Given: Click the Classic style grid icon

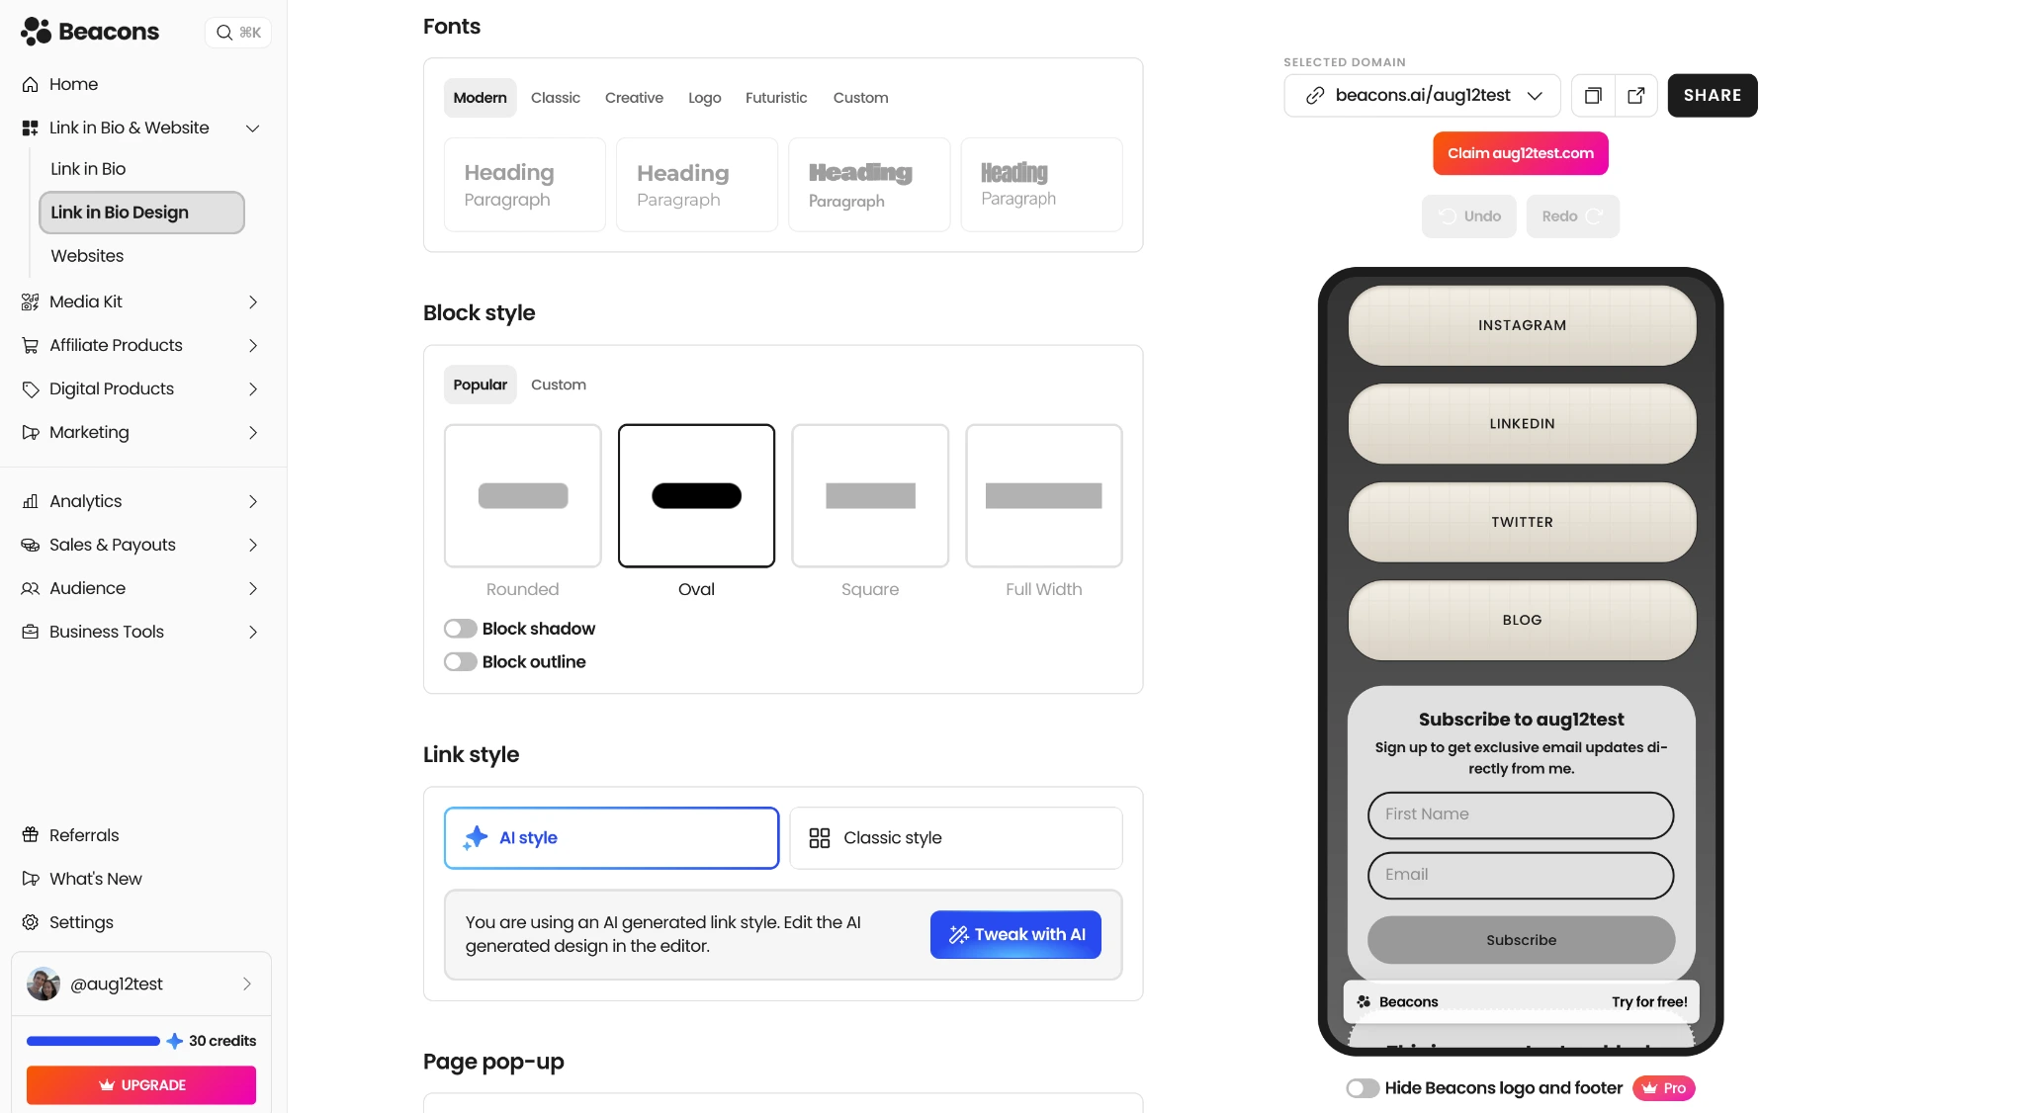Looking at the screenshot, I should click(x=820, y=838).
